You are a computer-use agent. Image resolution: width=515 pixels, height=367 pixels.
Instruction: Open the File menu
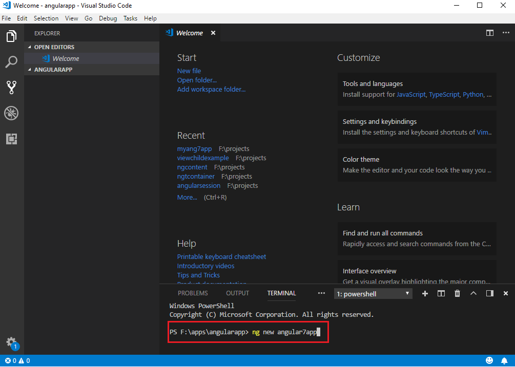coord(6,18)
